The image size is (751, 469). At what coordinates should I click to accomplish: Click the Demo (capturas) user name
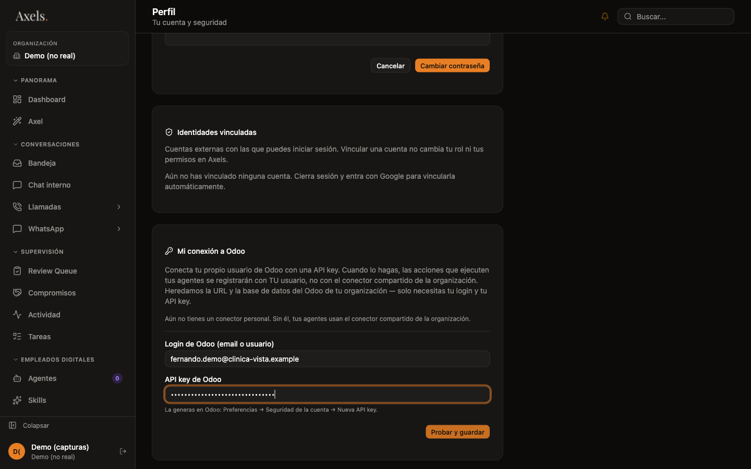pyautogui.click(x=60, y=447)
